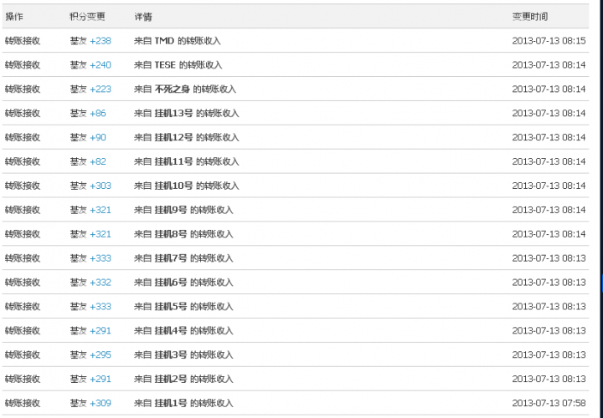The height and width of the screenshot is (418, 603).
Task: Select +321 in the 挂机8号 row
Action: 100,234
